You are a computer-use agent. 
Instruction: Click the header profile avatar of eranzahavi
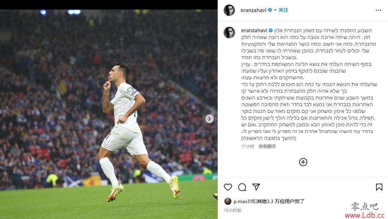tap(229, 10)
